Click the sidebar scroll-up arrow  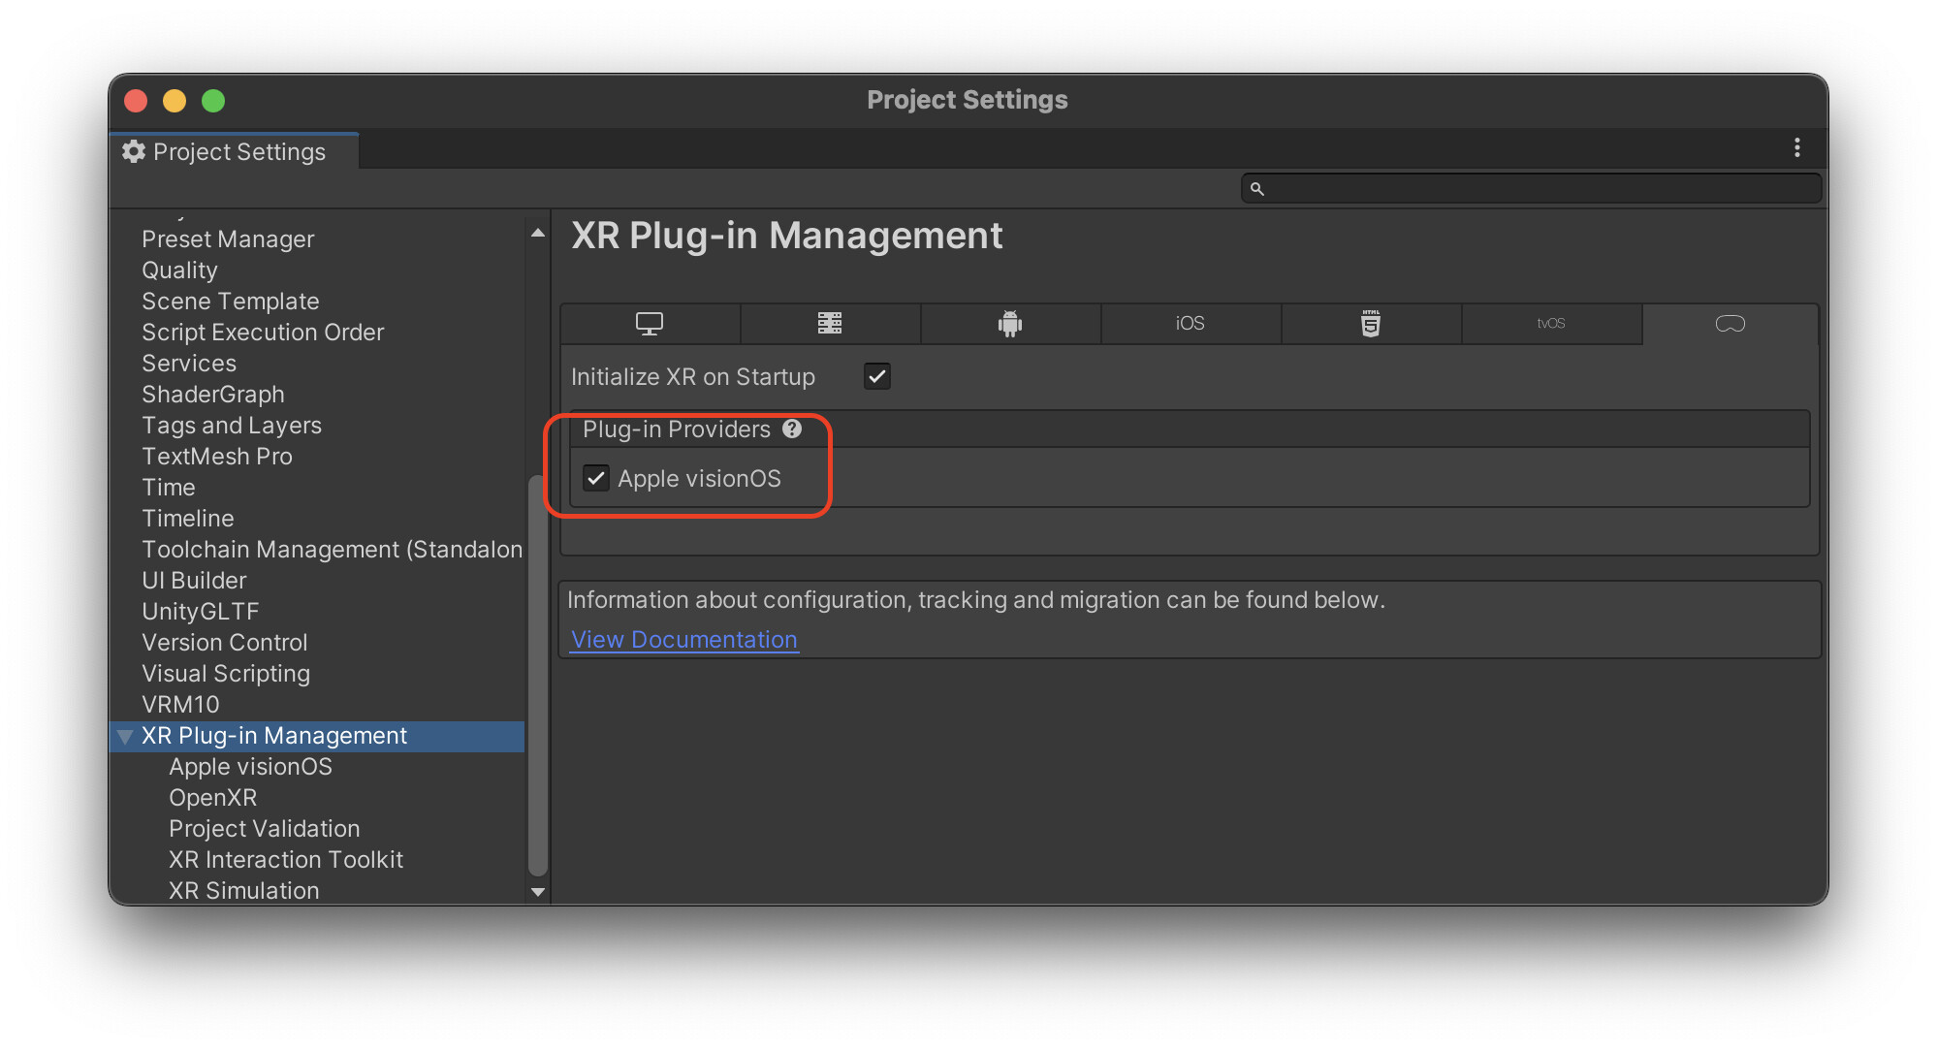click(x=538, y=231)
